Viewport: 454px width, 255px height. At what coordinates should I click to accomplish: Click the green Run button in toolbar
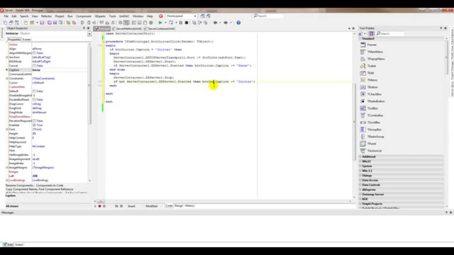pos(160,23)
